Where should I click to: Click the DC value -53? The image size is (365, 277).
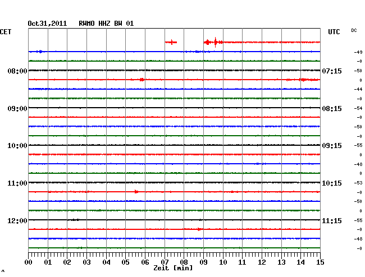[x=358, y=183]
